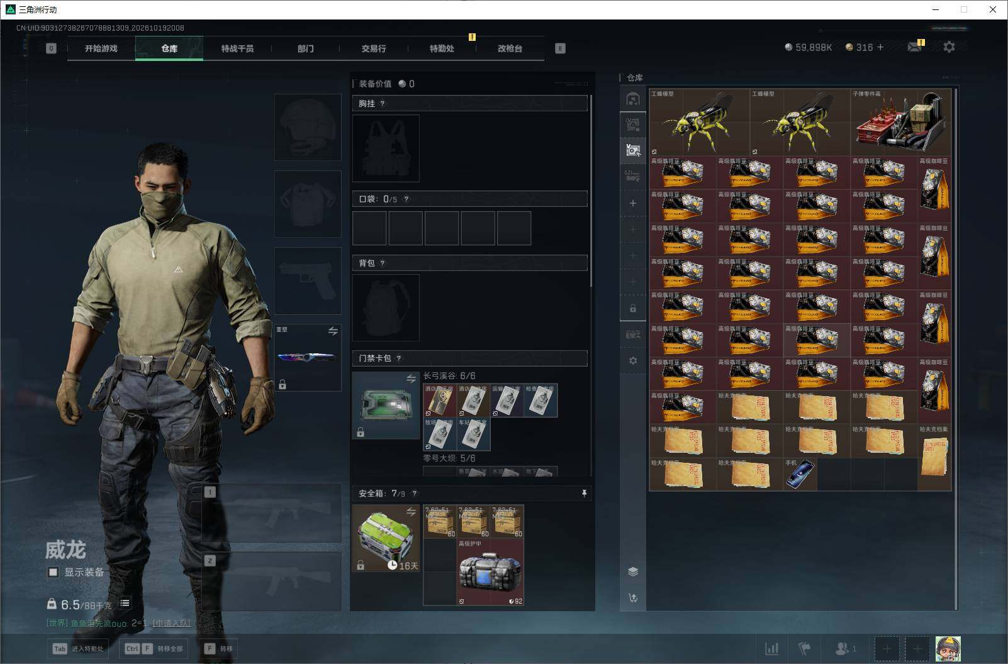Screen dimensions: 1008x664
Task: Select the warehouse sidebar tab marked IV
Action: tap(633, 124)
